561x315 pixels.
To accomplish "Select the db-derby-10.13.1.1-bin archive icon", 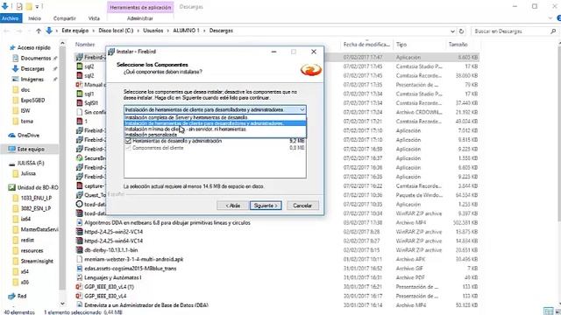I will pyautogui.click(x=80, y=250).
